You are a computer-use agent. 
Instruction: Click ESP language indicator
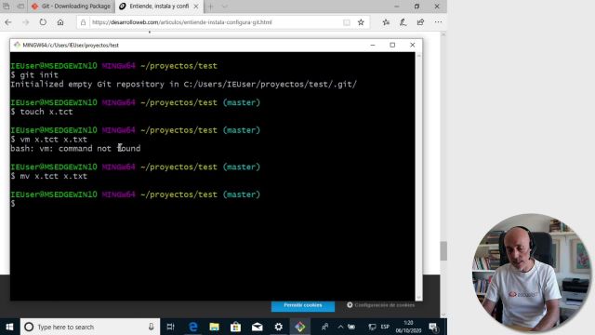[x=385, y=327]
